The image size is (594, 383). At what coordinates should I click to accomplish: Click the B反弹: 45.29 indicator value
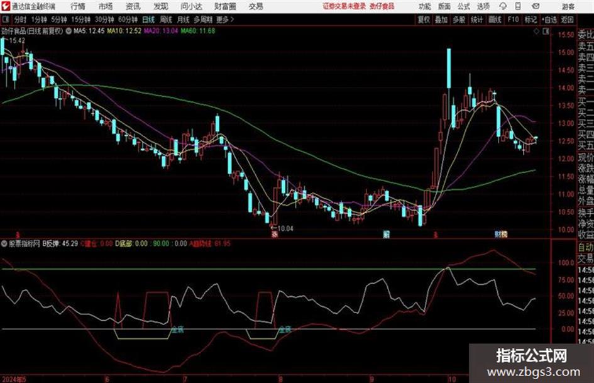tap(60, 243)
